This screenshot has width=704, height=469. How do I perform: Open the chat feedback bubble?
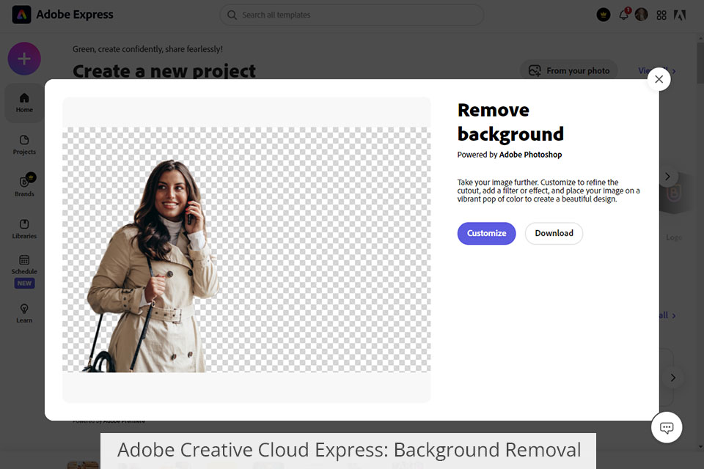tap(667, 427)
